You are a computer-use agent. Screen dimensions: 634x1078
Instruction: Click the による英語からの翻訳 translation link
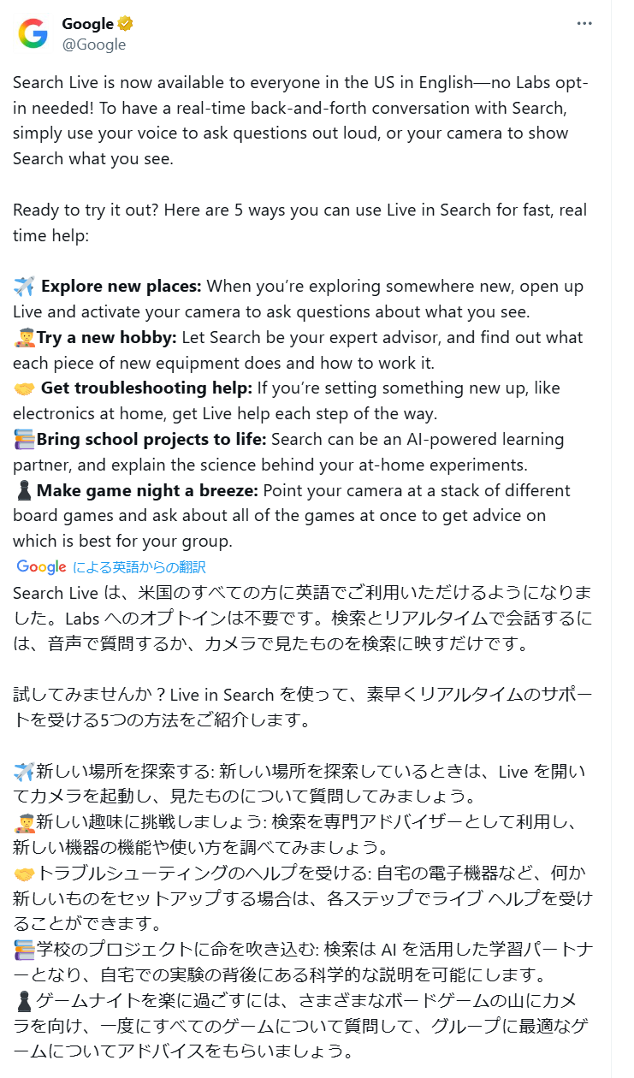tap(139, 567)
